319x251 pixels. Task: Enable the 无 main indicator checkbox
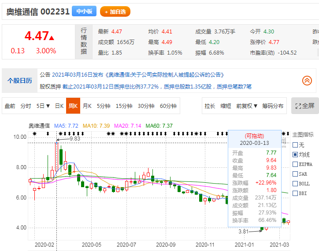pos(295,145)
